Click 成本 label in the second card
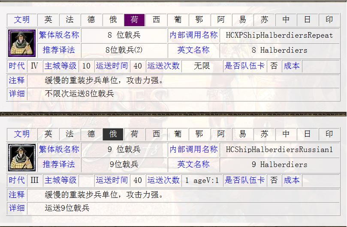347x227 pixels. (x=292, y=180)
